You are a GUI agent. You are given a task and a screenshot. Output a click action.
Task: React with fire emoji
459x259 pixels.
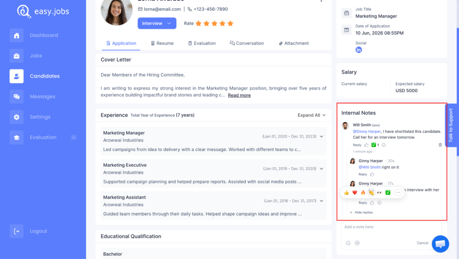coord(363,193)
